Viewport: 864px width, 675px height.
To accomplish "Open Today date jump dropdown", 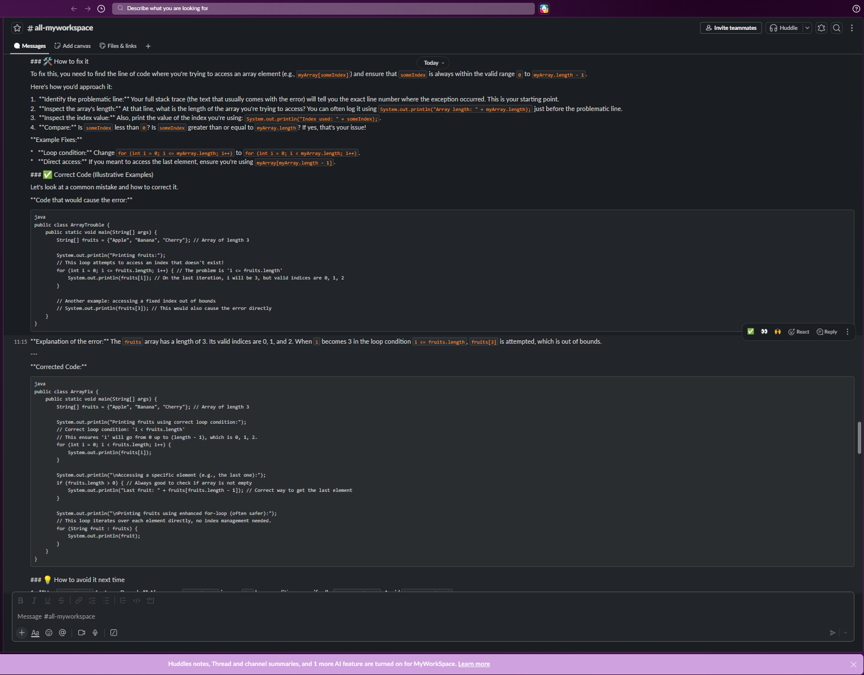I will tap(434, 63).
